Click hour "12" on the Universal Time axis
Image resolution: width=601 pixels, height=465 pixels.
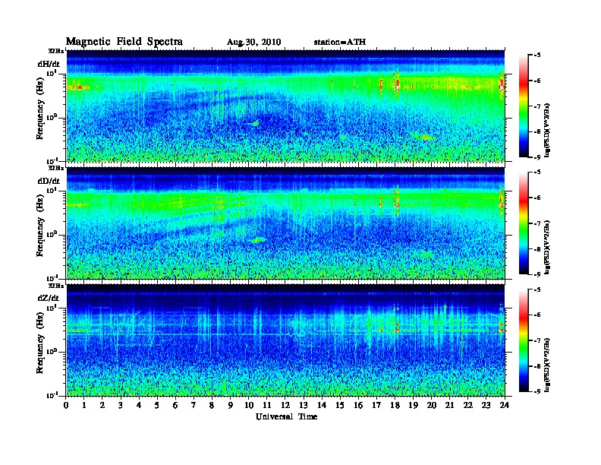pos(285,405)
